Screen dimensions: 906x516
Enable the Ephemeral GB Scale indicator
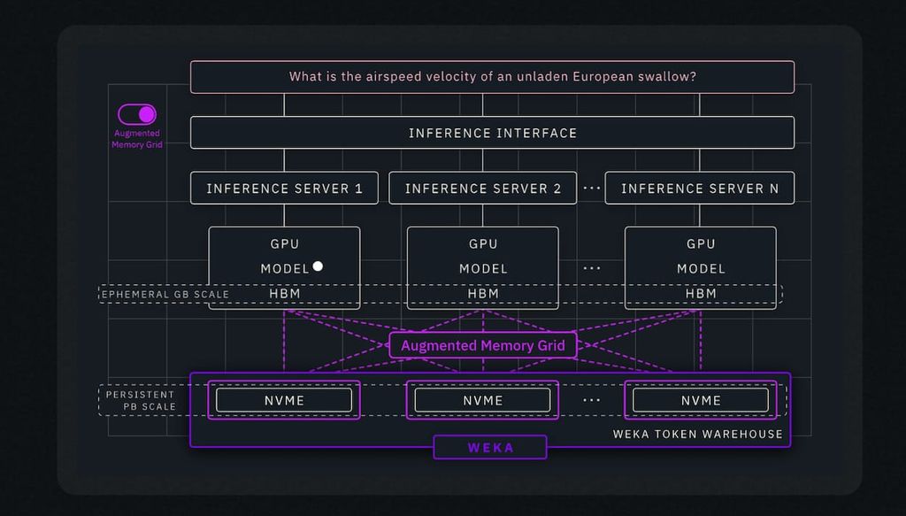click(x=165, y=294)
